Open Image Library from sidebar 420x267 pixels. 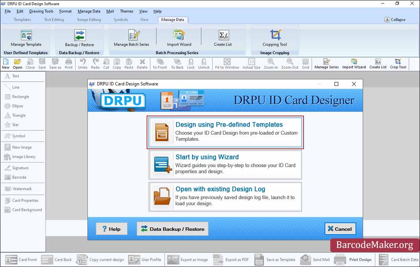pyautogui.click(x=20, y=156)
